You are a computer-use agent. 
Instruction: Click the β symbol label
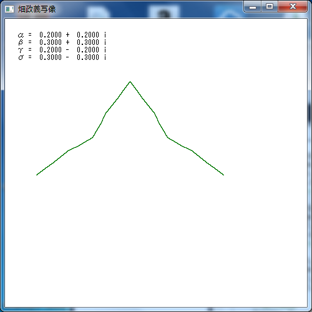pos(21,42)
